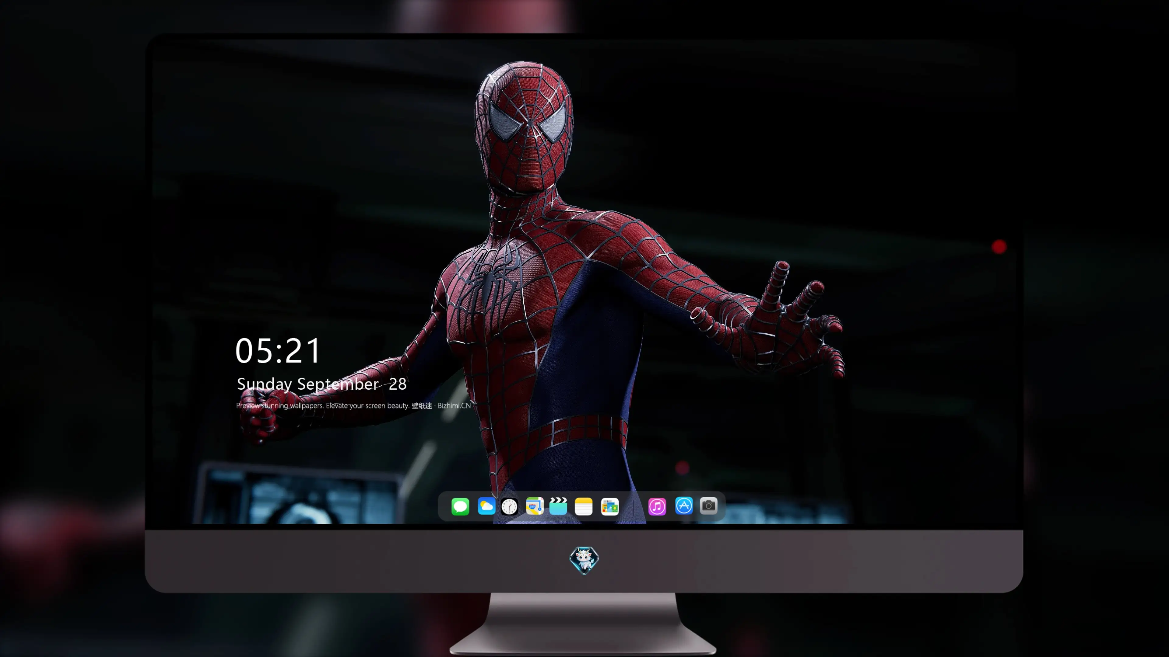Click the date text Sunday September 28
Image resolution: width=1169 pixels, height=657 pixels.
[x=322, y=384]
